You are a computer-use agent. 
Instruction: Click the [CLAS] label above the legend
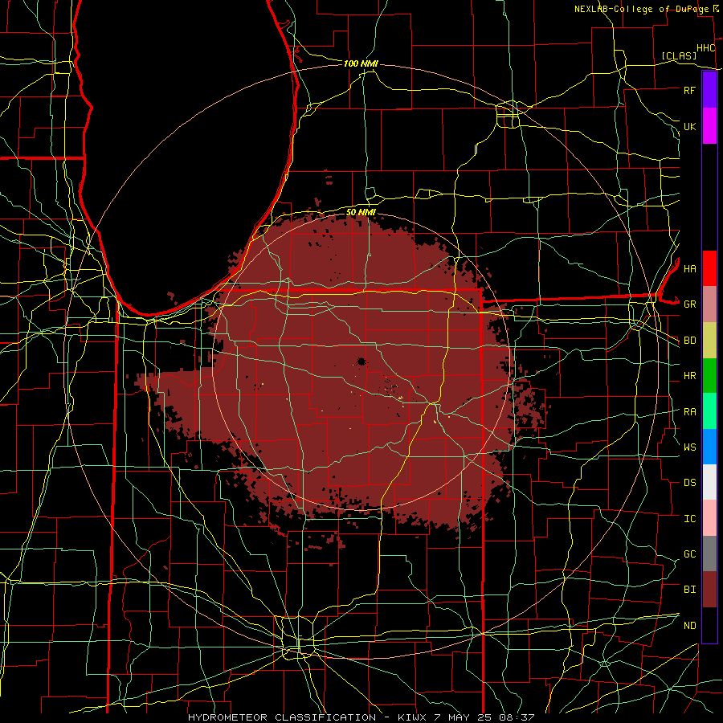pos(679,55)
